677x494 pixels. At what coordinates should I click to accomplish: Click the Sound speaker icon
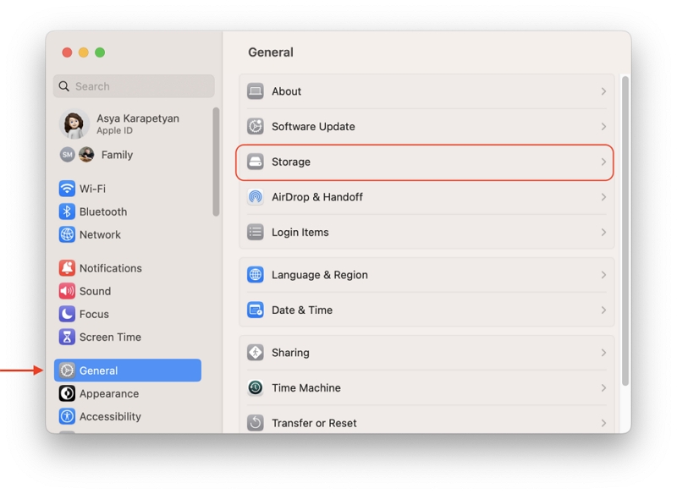tap(67, 291)
